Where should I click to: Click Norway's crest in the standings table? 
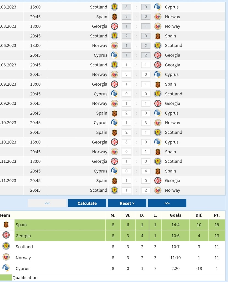tap(6, 257)
